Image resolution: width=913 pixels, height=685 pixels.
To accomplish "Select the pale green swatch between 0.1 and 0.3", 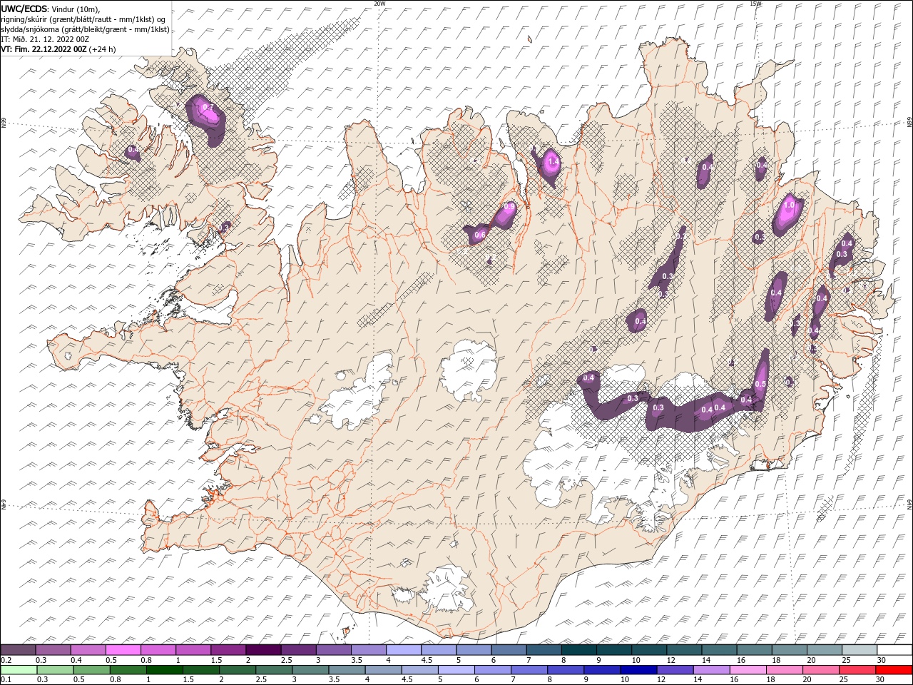I will pos(19,669).
